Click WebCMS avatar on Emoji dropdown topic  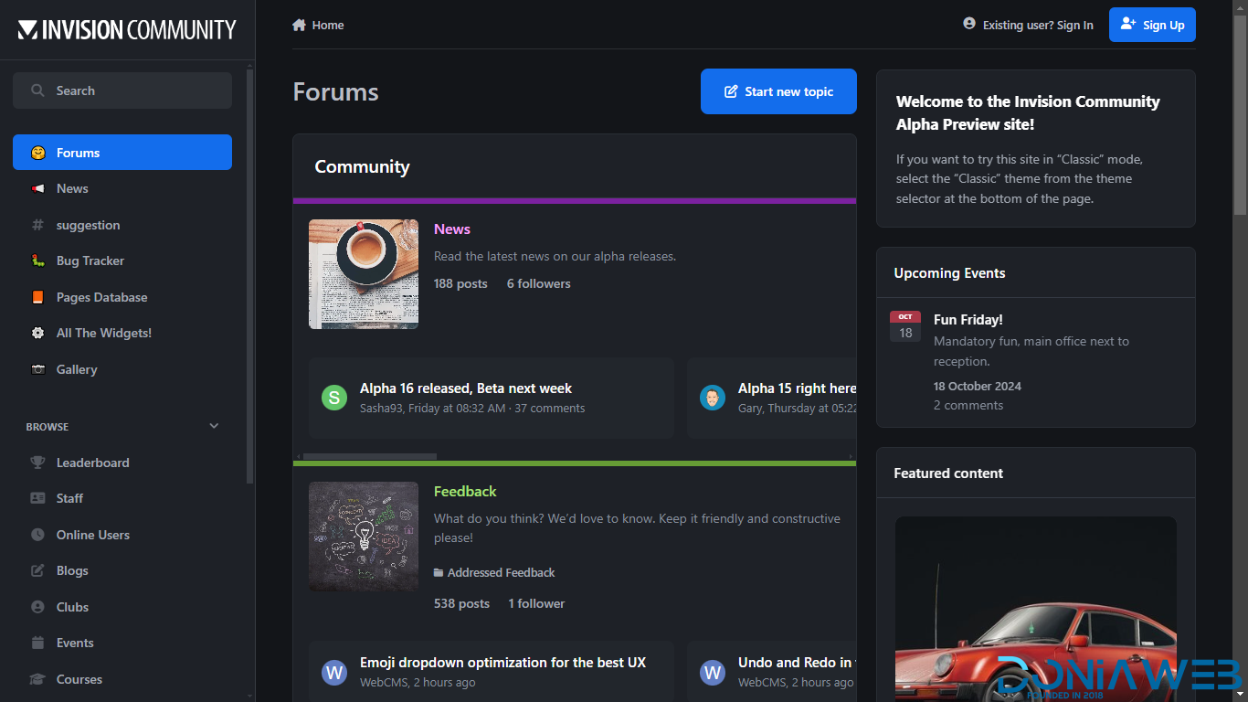pos(334,674)
